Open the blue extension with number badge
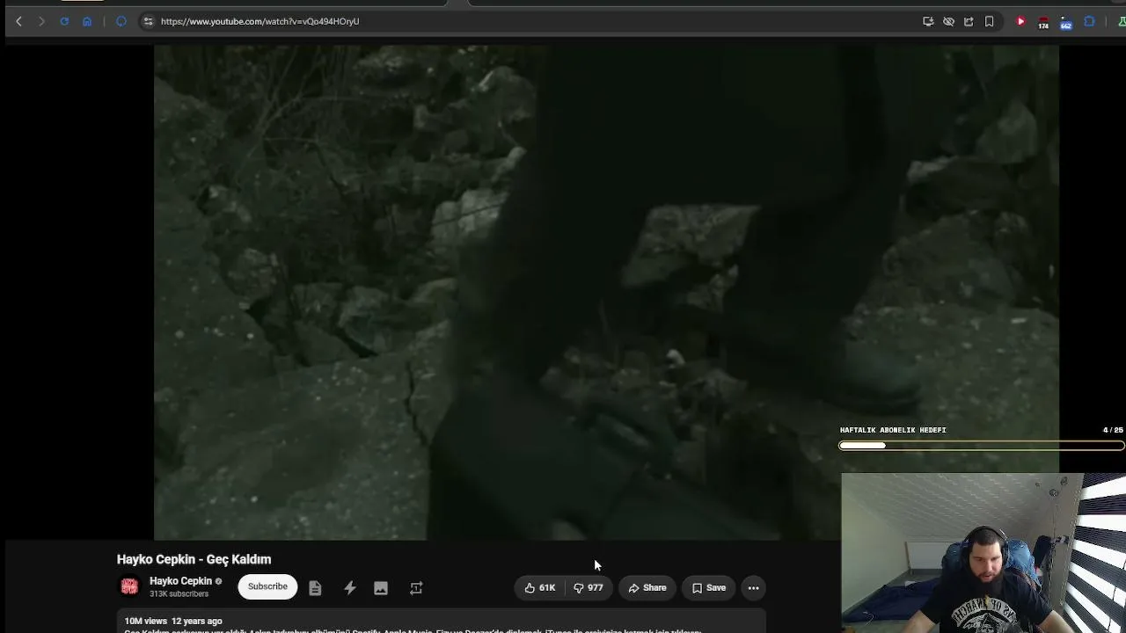The width and height of the screenshot is (1126, 633). pos(1066,22)
